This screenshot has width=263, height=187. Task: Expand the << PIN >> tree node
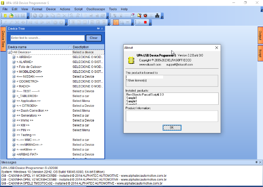tap(14, 130)
